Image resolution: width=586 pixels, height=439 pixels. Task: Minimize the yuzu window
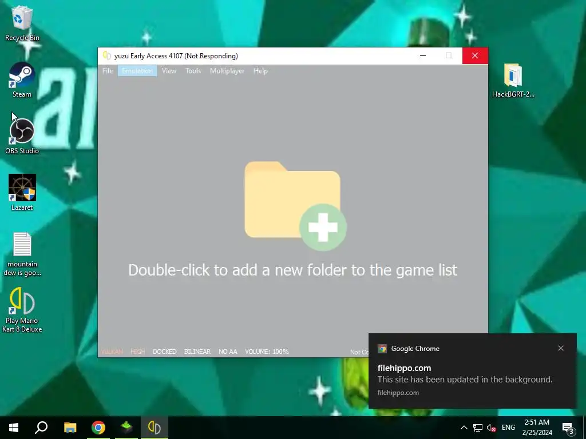point(423,55)
